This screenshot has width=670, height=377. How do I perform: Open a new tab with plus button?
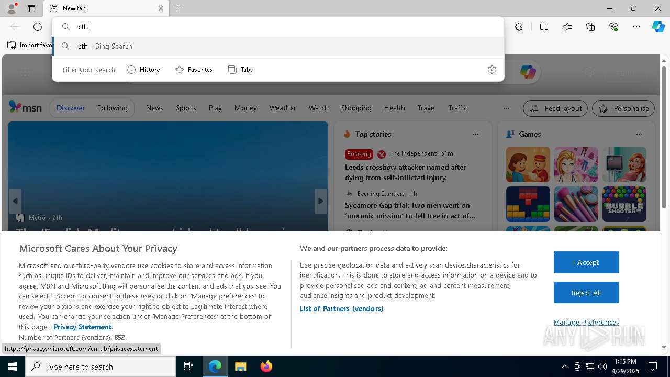[178, 8]
